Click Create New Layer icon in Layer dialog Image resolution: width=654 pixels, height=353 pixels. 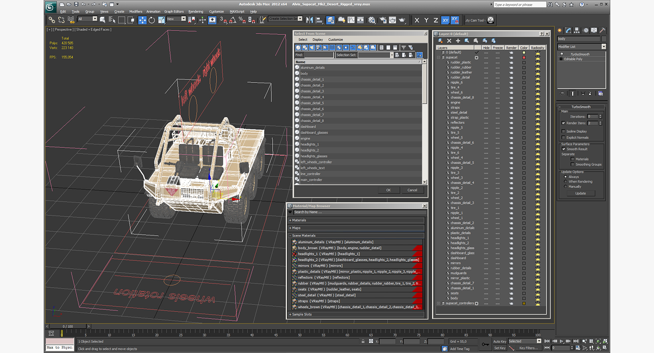tap(440, 41)
